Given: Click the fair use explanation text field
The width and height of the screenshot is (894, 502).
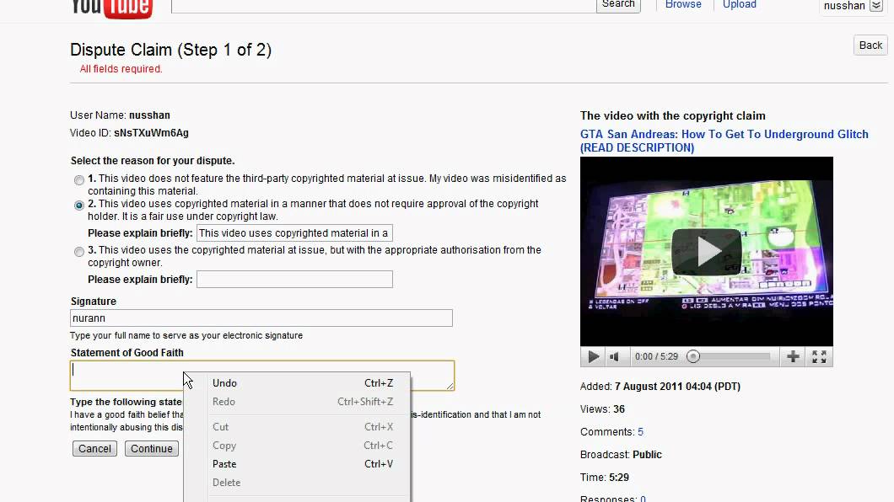Looking at the screenshot, I should click(294, 233).
